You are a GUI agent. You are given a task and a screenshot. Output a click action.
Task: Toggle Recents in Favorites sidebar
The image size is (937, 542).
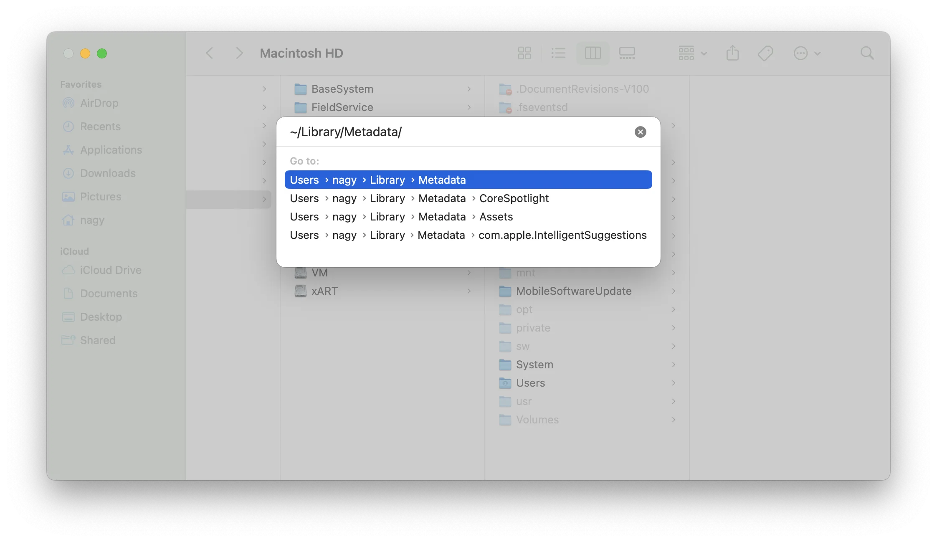[x=99, y=126]
